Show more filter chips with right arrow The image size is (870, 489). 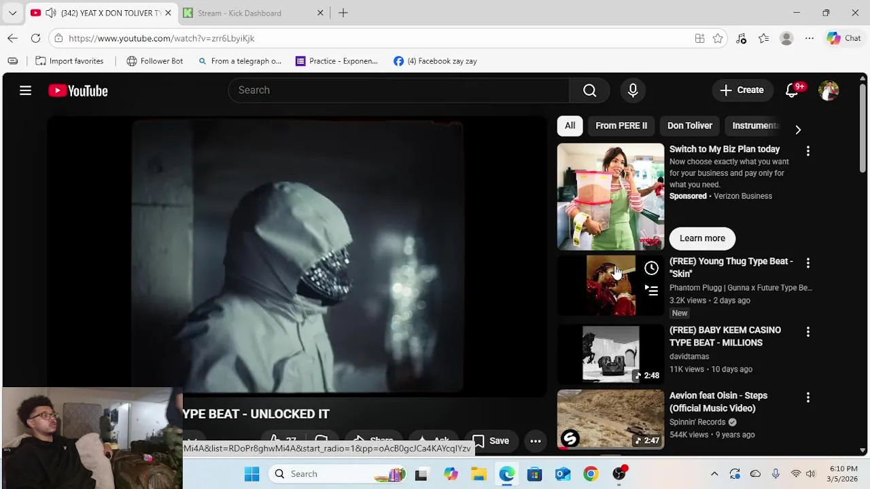[x=798, y=130]
